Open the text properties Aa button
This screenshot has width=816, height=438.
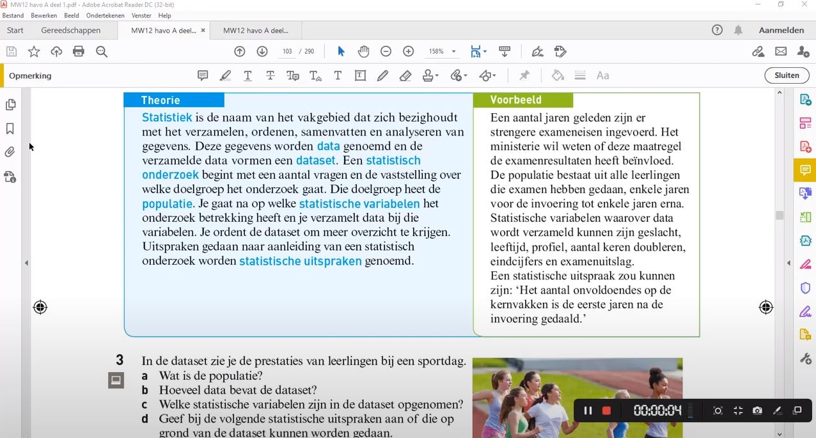tap(602, 75)
